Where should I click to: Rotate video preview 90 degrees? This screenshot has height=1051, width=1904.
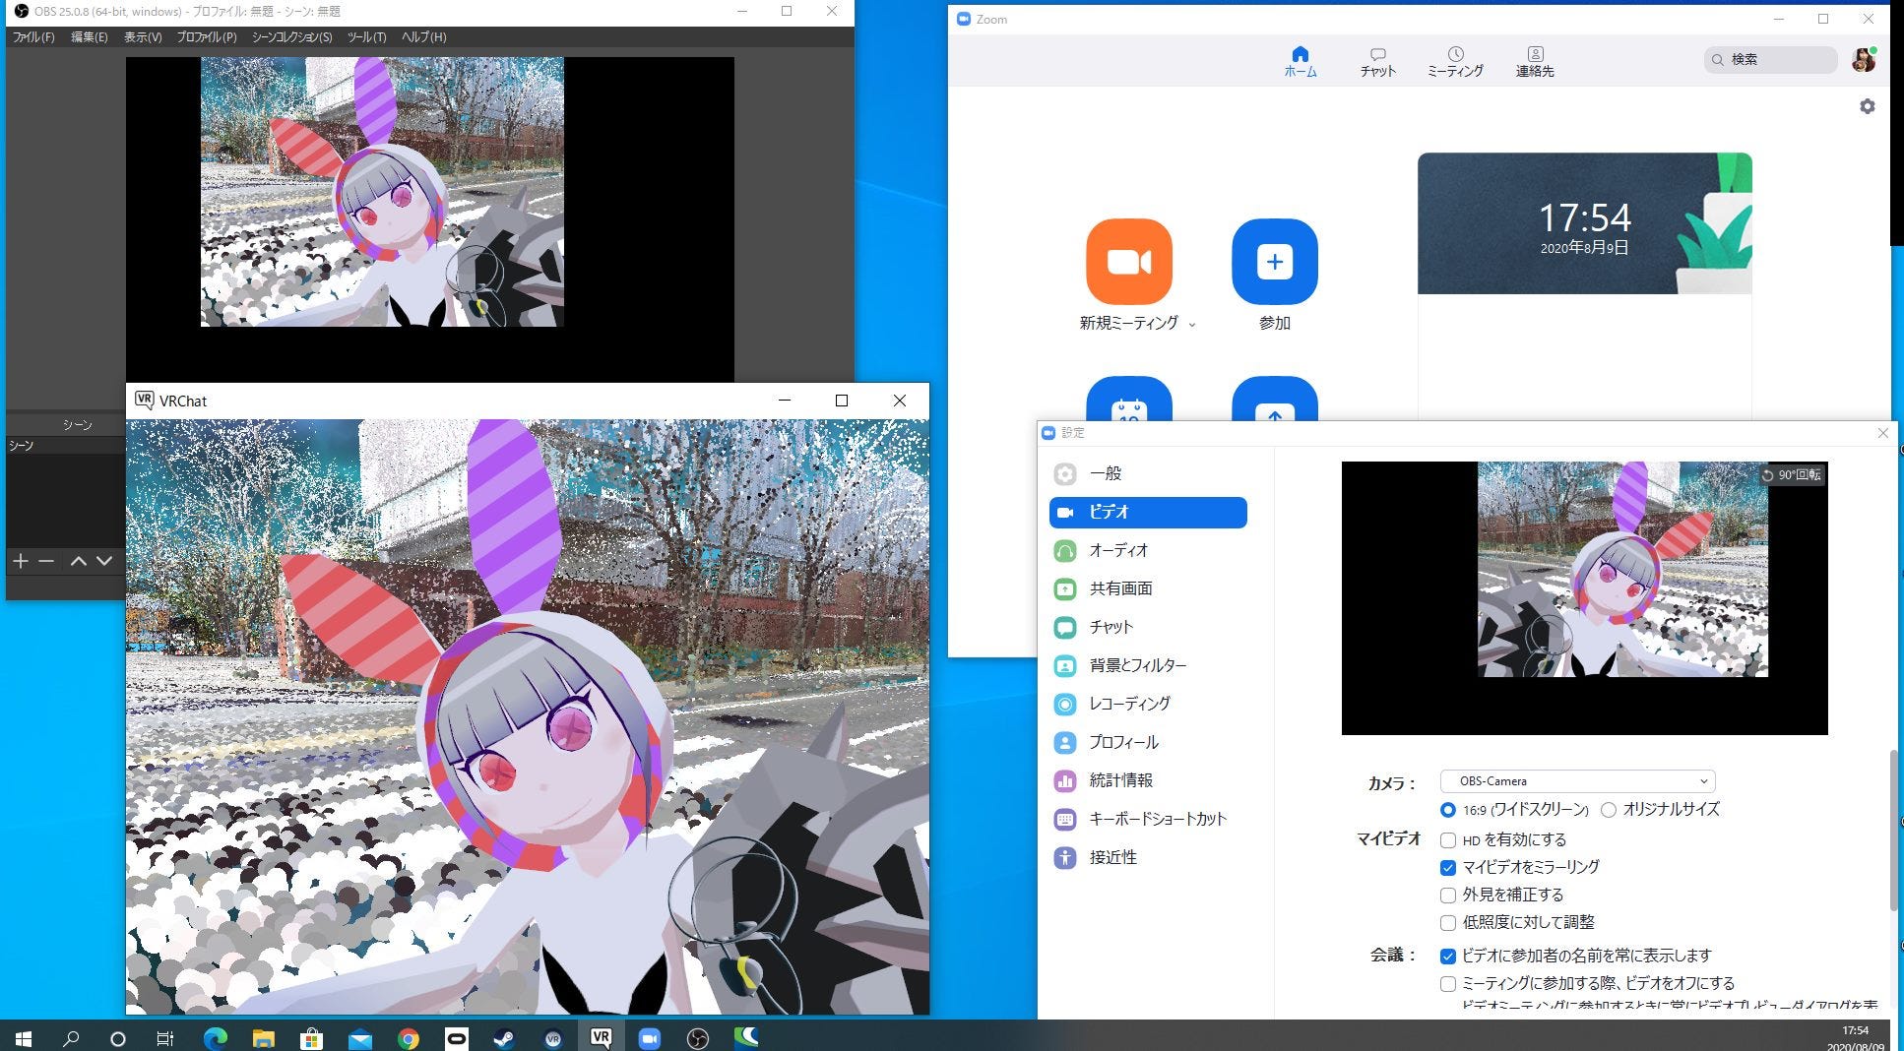tap(1792, 475)
